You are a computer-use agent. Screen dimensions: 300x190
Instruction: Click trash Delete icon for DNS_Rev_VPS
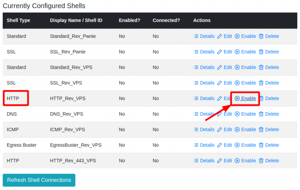click(261, 114)
